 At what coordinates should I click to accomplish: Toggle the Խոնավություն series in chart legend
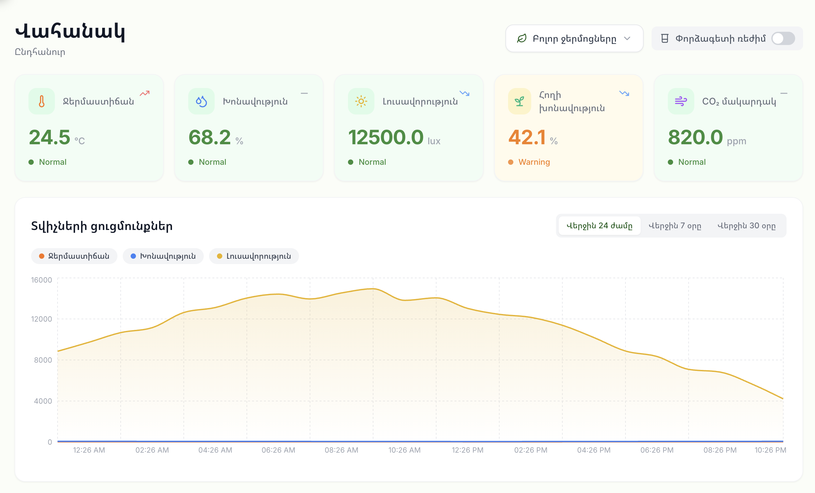tap(163, 256)
